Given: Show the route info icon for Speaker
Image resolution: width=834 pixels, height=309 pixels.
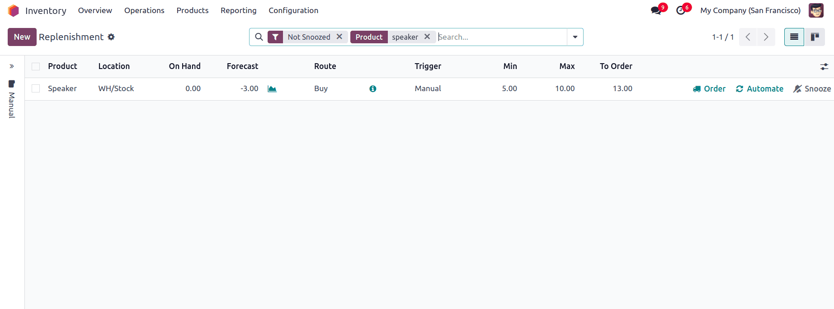Looking at the screenshot, I should [373, 89].
